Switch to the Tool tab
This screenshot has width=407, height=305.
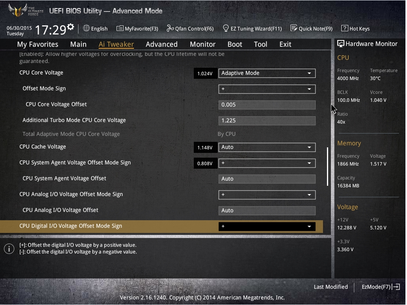[261, 44]
